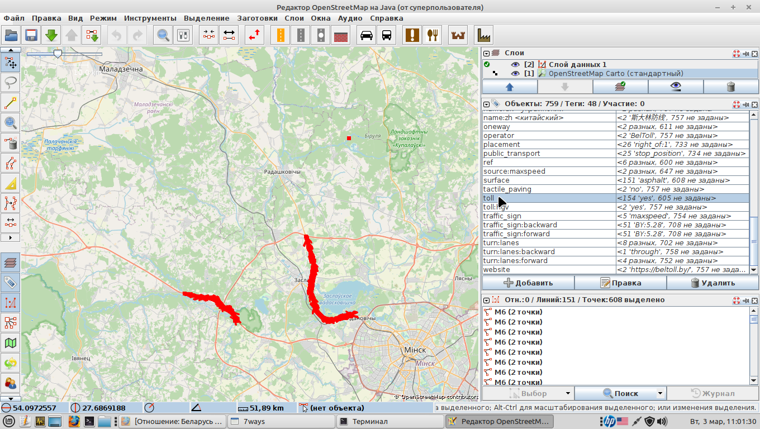Delete layer using trash icon in Layers panel
The height and width of the screenshot is (429, 760).
pyautogui.click(x=730, y=87)
